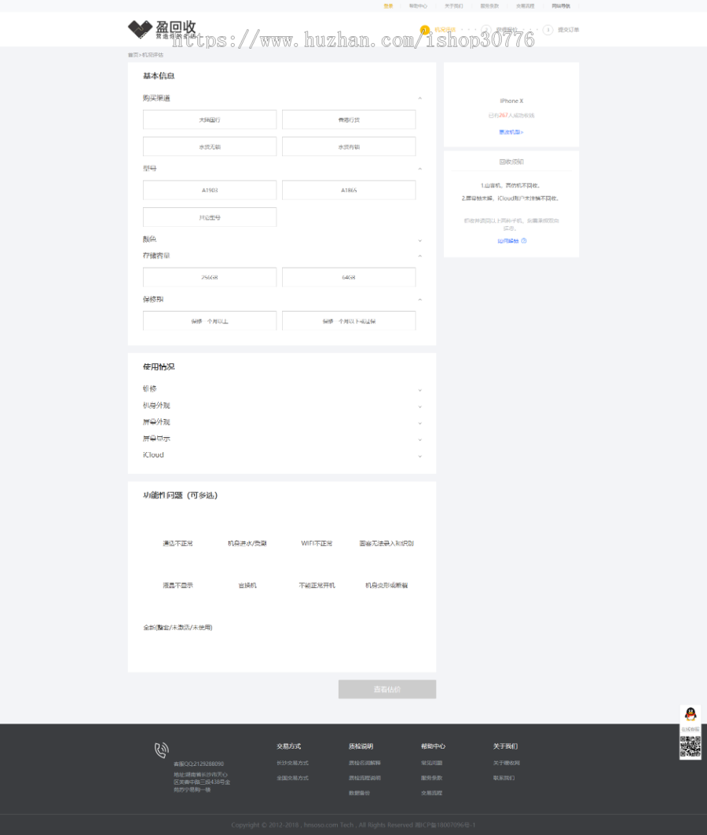Click the 提交订单 step label
The image size is (707, 835).
(x=569, y=30)
